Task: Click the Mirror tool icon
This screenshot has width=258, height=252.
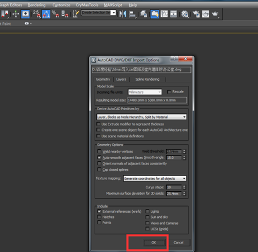Action: [122, 14]
